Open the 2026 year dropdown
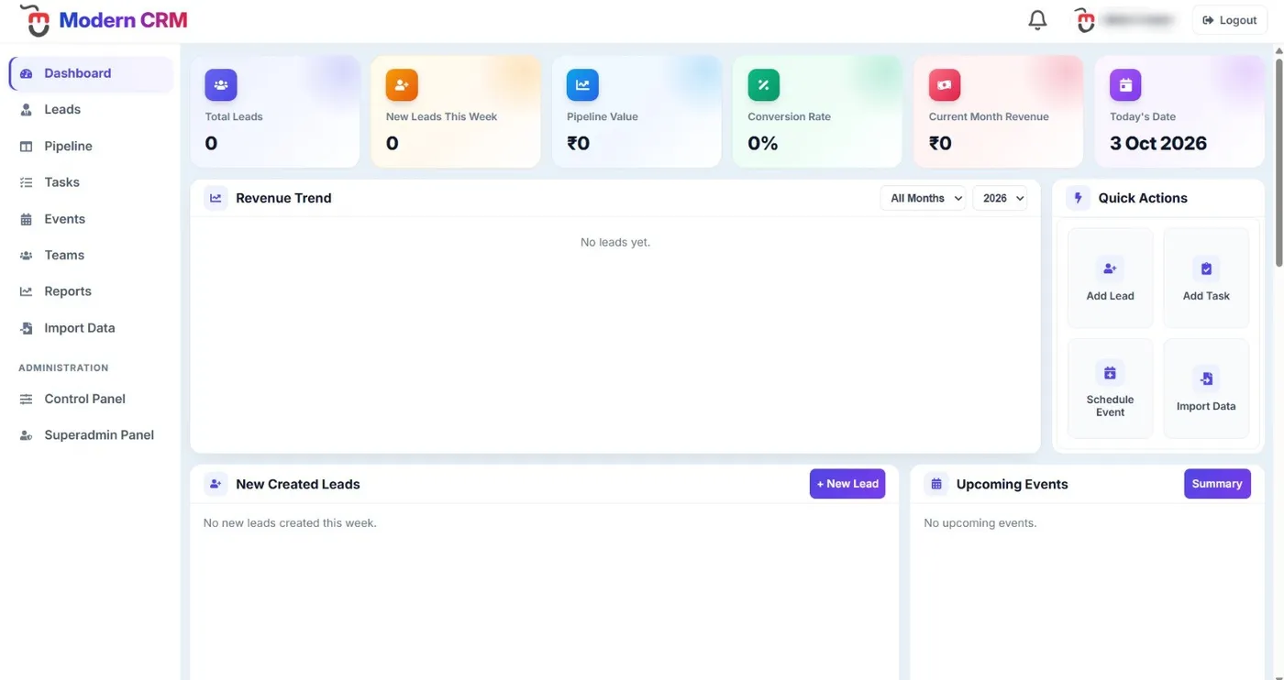Image resolution: width=1284 pixels, height=680 pixels. point(1000,198)
